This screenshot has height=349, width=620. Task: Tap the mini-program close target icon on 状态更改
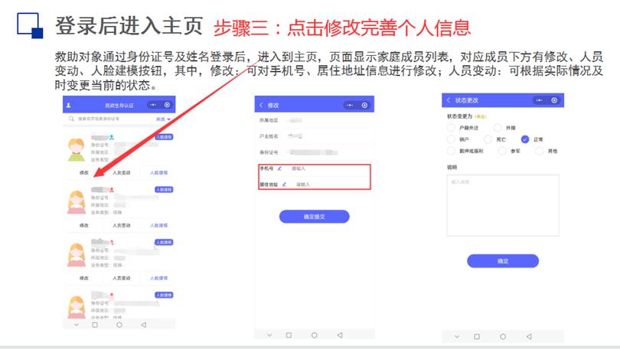(553, 101)
